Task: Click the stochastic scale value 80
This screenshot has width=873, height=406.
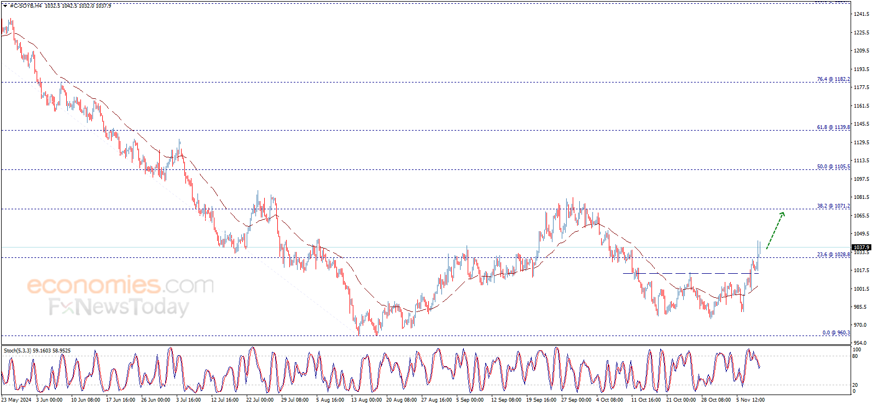Action: click(855, 356)
